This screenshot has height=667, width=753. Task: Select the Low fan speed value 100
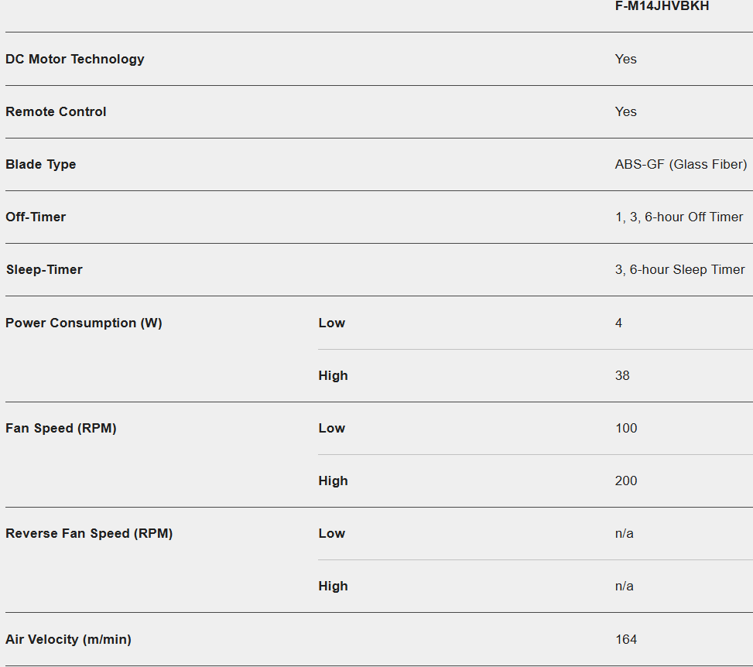click(626, 428)
